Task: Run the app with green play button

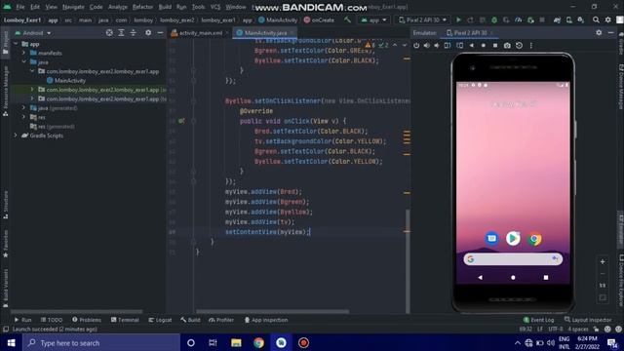Action: tap(458, 19)
